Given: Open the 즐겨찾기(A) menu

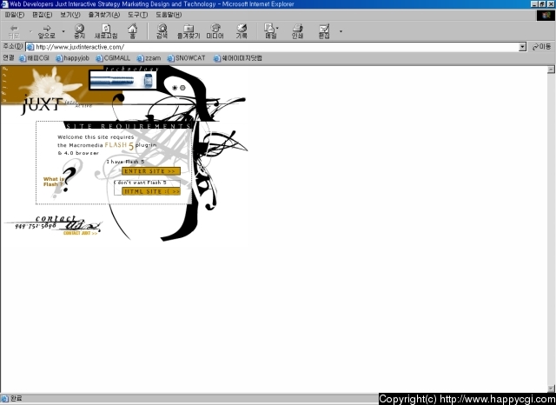Looking at the screenshot, I should [x=104, y=15].
